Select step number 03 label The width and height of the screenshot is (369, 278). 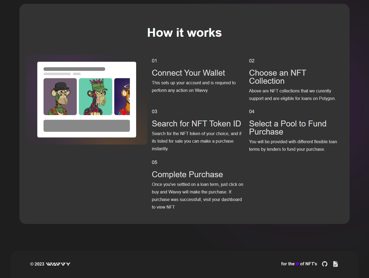(x=155, y=111)
